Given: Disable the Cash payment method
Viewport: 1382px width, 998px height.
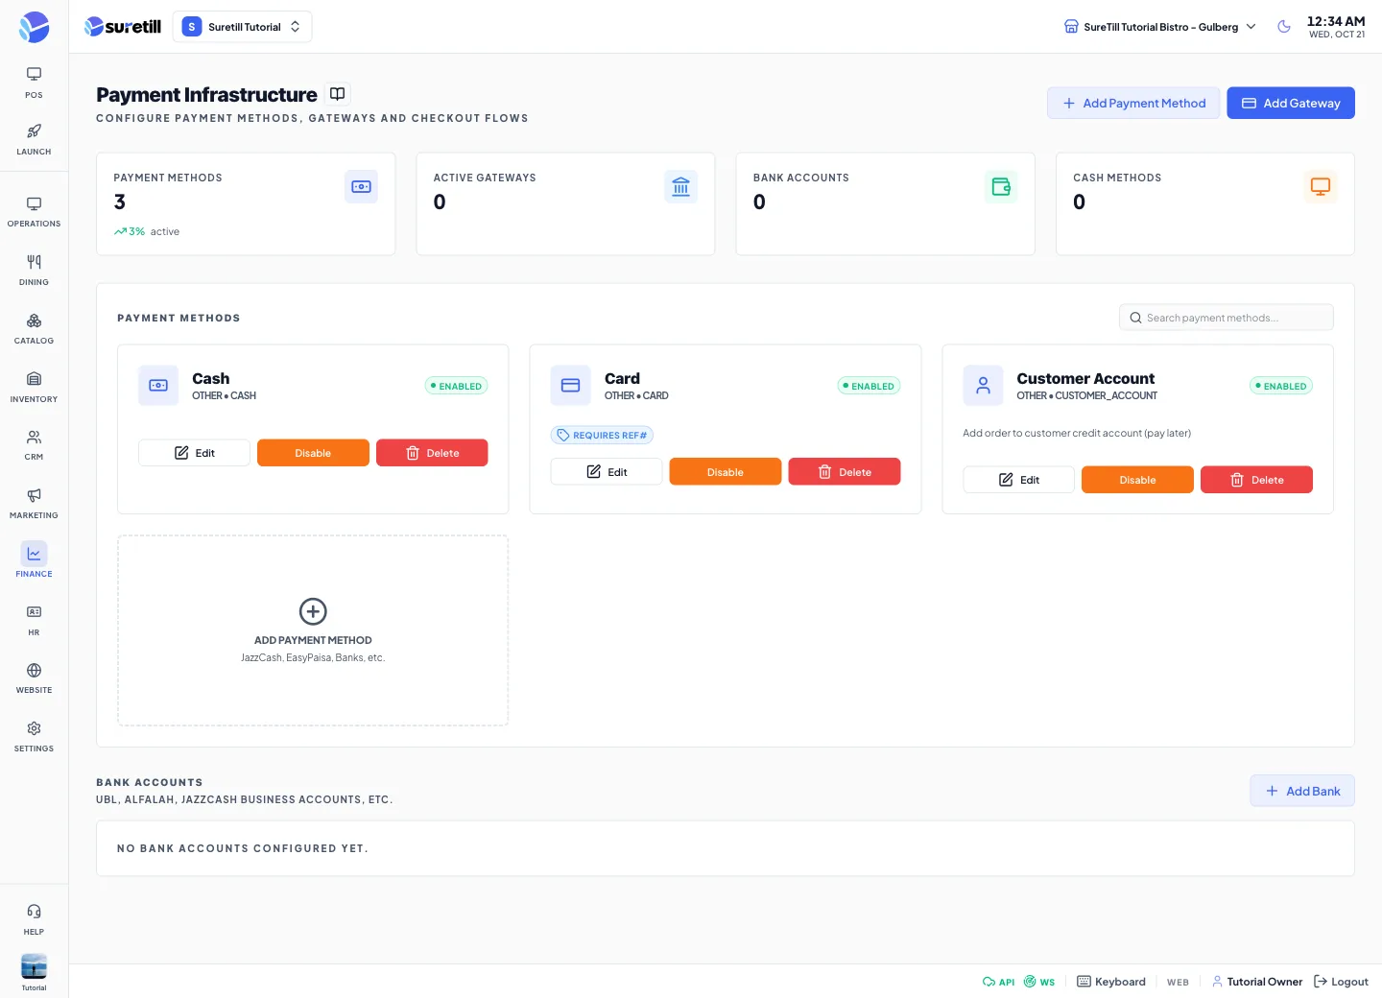Looking at the screenshot, I should [313, 453].
